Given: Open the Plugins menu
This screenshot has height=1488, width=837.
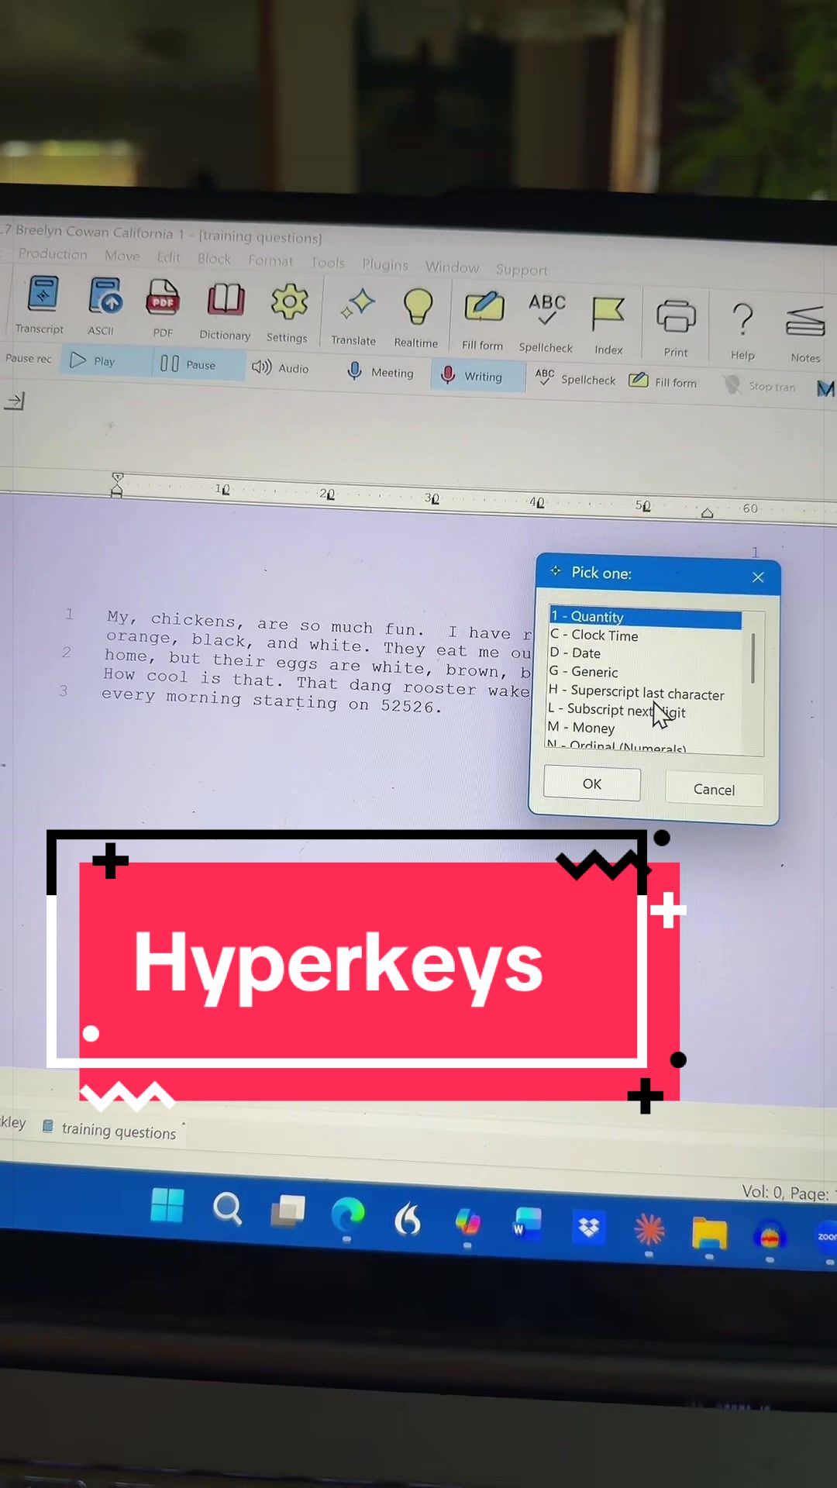Looking at the screenshot, I should coord(385,264).
